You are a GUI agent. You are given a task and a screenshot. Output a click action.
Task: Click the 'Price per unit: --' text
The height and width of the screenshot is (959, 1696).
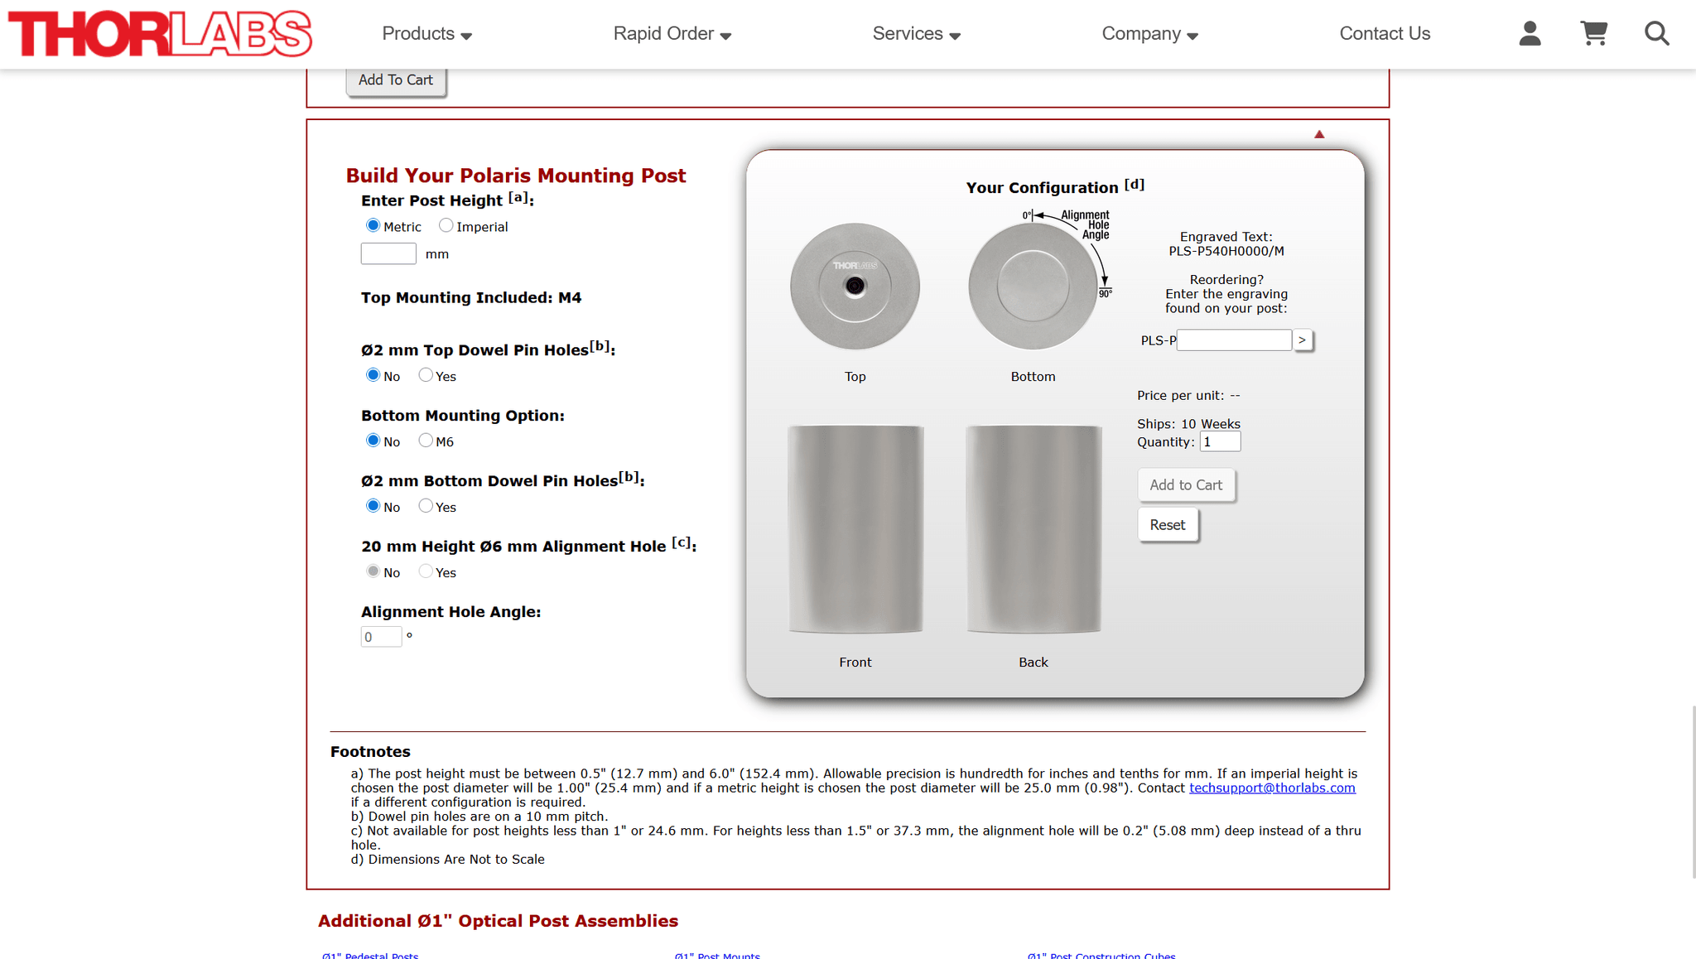1188,396
